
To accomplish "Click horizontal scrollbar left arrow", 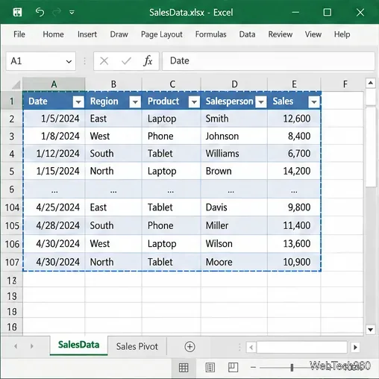I will coord(251,347).
